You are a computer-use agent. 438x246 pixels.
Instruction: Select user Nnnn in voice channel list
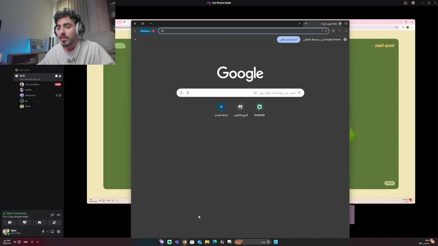click(28, 106)
